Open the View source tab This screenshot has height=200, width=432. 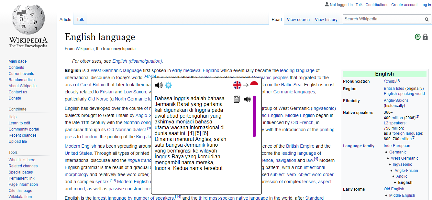coord(298,19)
